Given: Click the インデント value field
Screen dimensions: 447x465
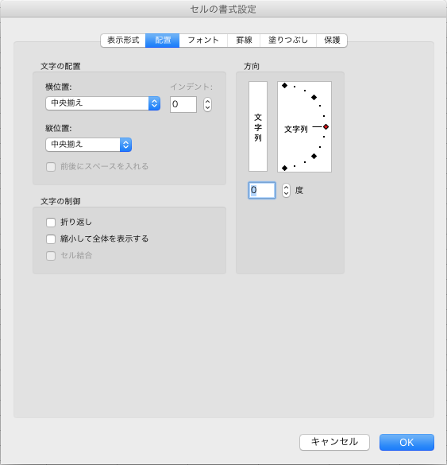Looking at the screenshot, I should [183, 104].
